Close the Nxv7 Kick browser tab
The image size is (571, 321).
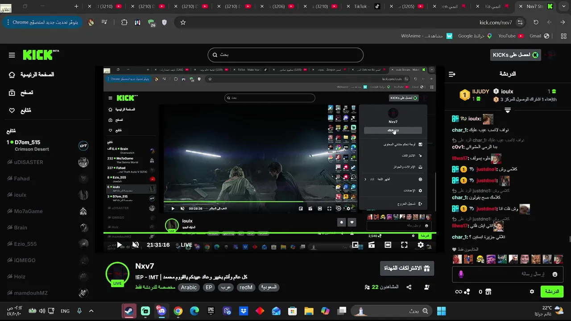tap(521, 6)
